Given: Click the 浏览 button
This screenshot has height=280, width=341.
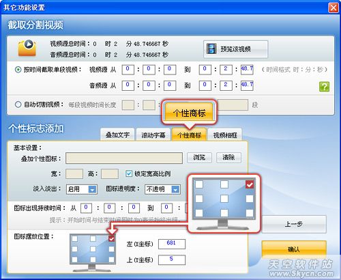Looking at the screenshot, I should pyautogui.click(x=199, y=158).
